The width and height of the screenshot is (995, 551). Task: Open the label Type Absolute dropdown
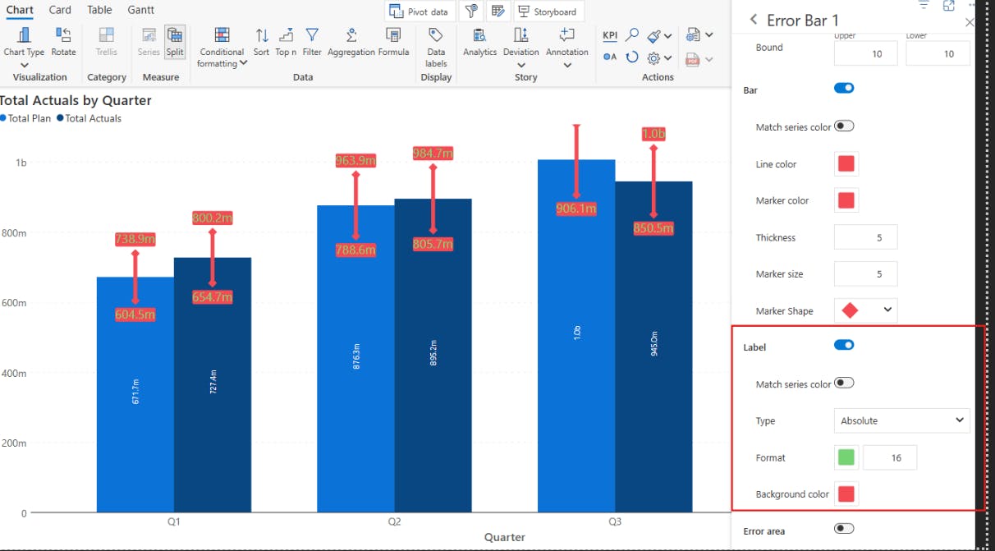coord(901,420)
